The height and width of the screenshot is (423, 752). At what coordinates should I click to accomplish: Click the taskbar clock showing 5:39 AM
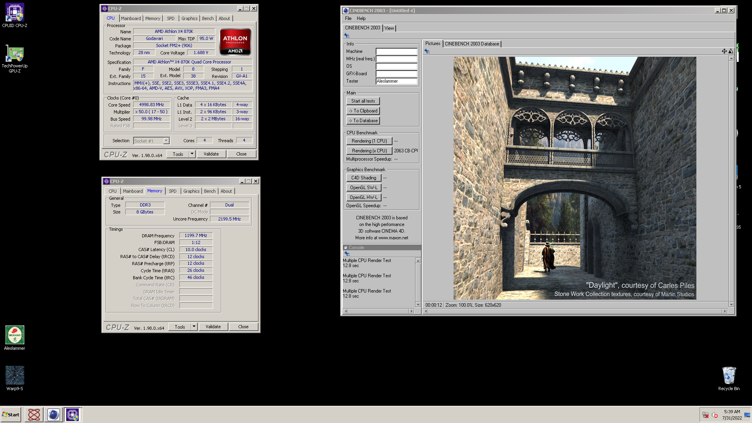[732, 415]
